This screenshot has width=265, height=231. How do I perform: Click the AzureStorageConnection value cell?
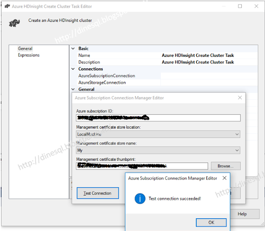point(209,83)
